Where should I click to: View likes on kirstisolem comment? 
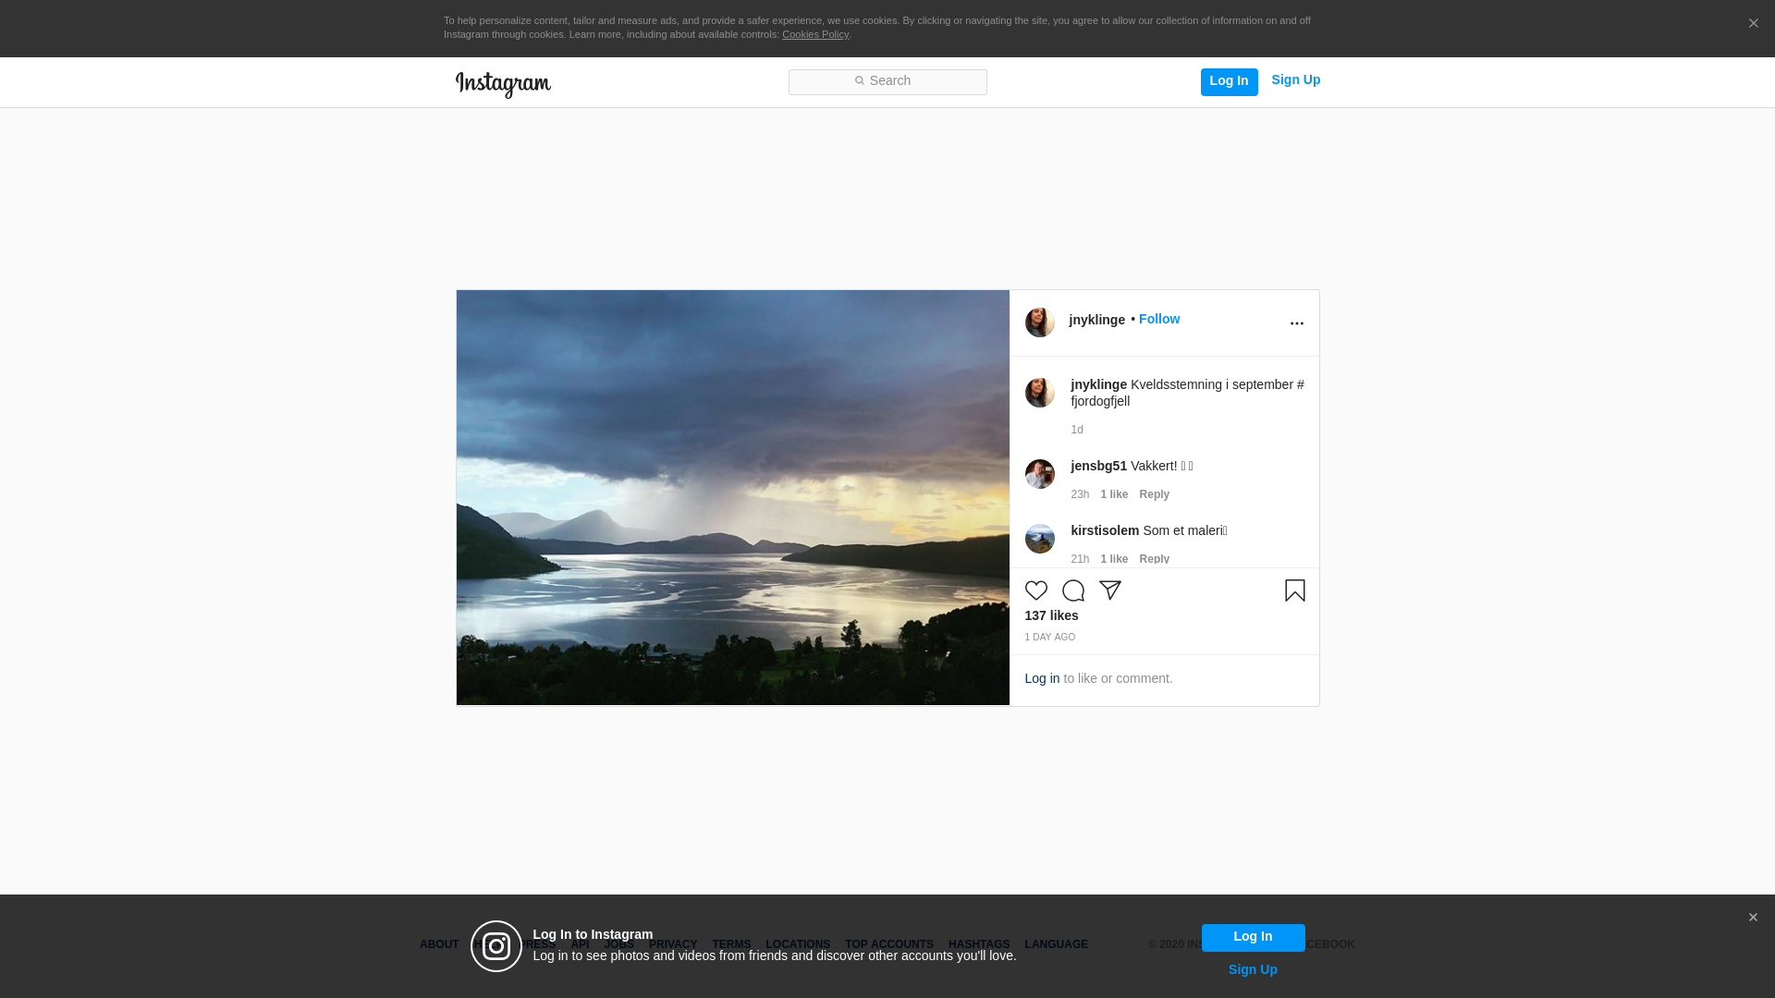pyautogui.click(x=1114, y=559)
